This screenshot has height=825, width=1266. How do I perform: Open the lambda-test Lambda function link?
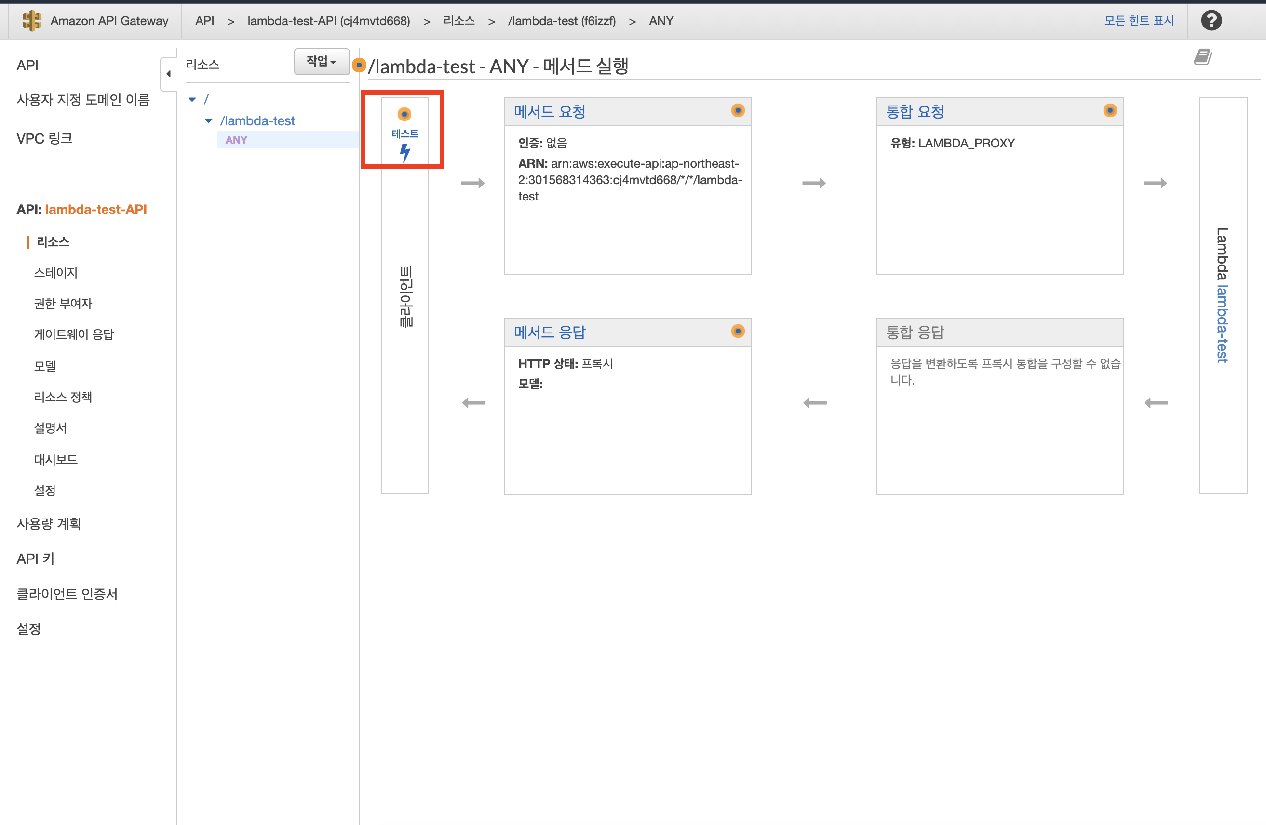pos(1223,324)
